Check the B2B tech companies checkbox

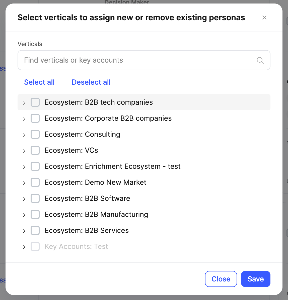coord(35,102)
